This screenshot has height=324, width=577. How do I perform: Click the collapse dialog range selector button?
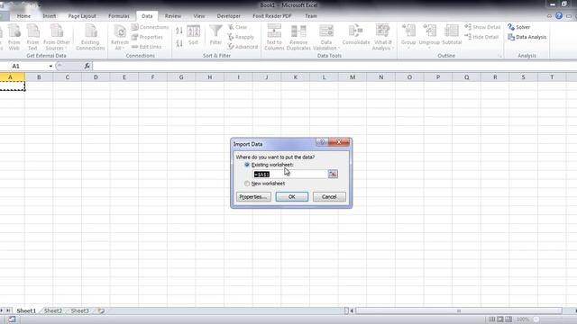(x=333, y=174)
